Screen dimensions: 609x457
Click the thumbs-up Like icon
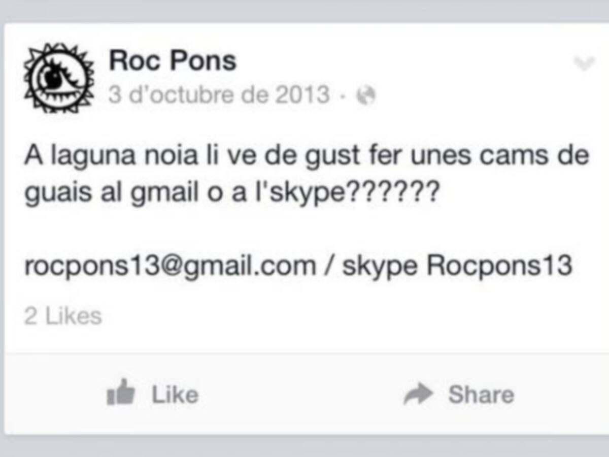point(120,392)
